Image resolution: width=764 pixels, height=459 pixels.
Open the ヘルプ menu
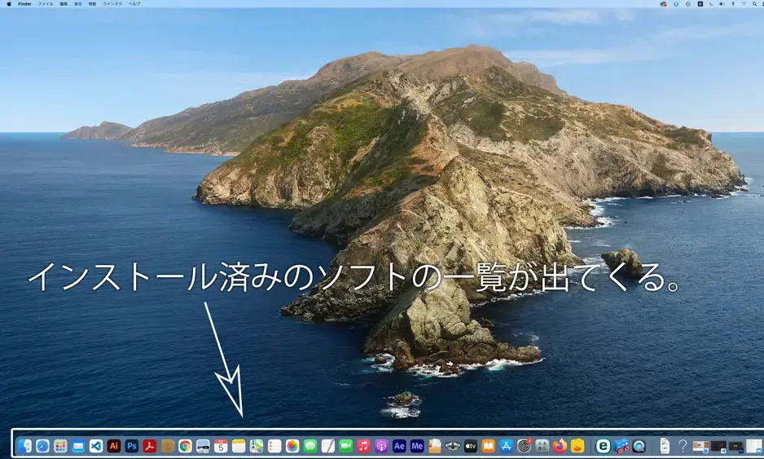coord(134,3)
